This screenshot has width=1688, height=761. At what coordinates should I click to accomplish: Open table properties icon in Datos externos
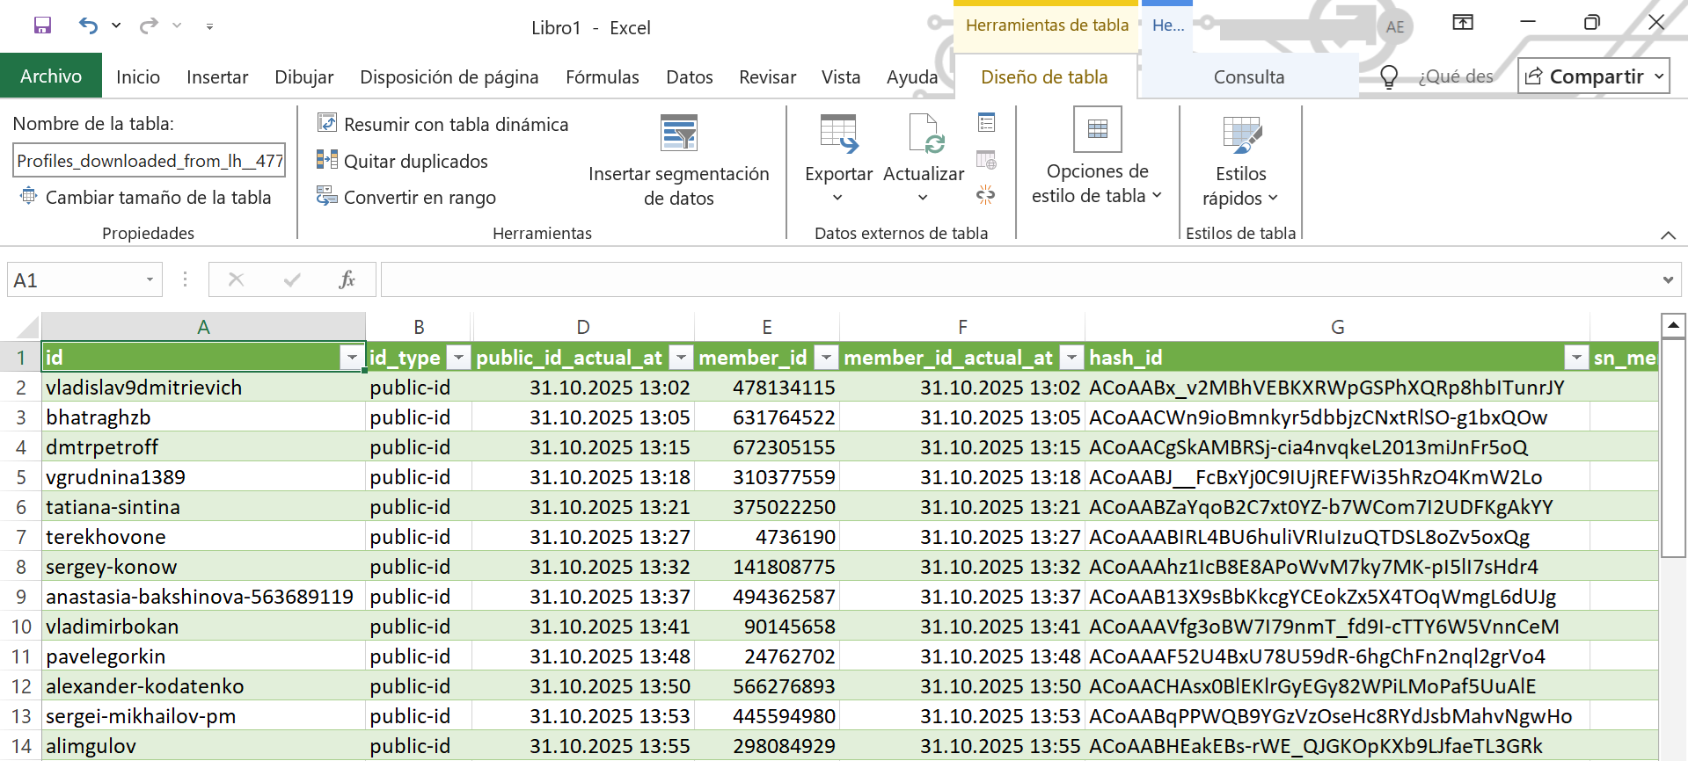pyautogui.click(x=986, y=123)
